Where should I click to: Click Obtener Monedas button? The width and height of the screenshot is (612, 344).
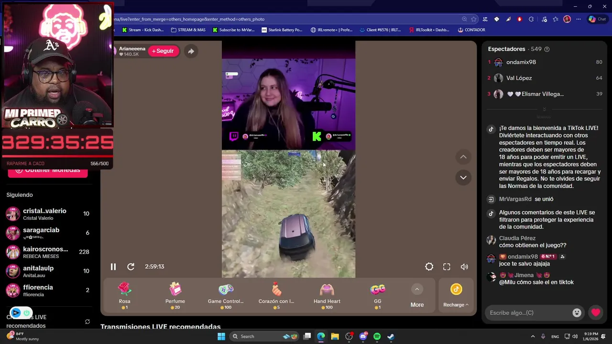point(48,171)
